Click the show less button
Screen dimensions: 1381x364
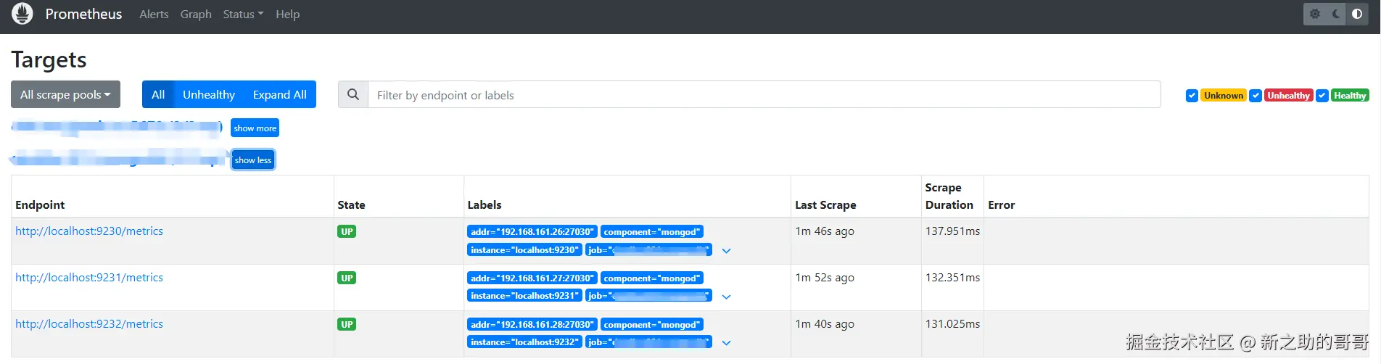253,160
